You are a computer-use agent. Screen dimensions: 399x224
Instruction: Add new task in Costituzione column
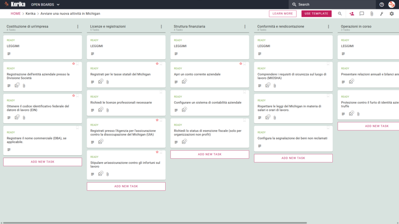point(42,162)
